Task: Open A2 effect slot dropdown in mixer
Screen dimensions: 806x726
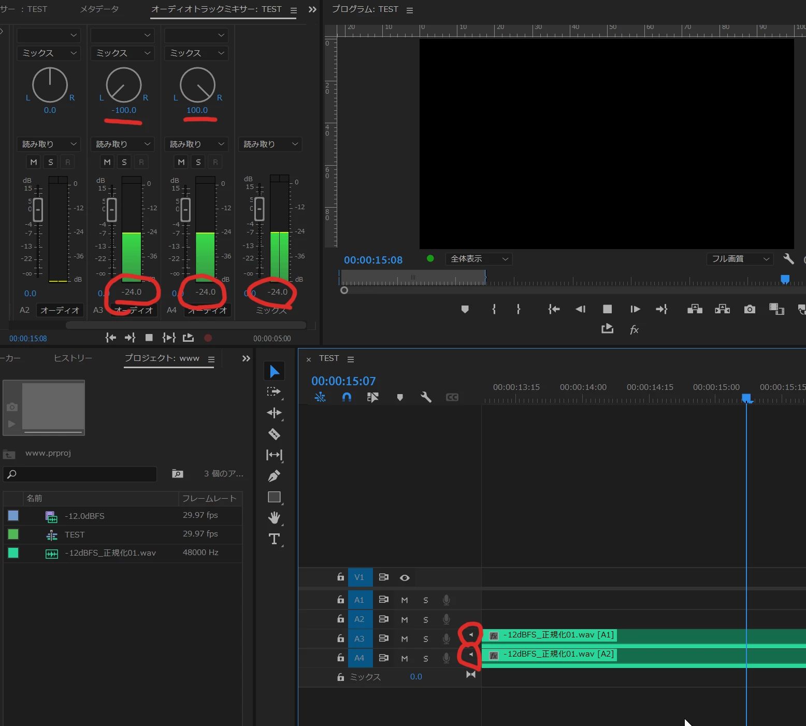Action: coord(49,35)
